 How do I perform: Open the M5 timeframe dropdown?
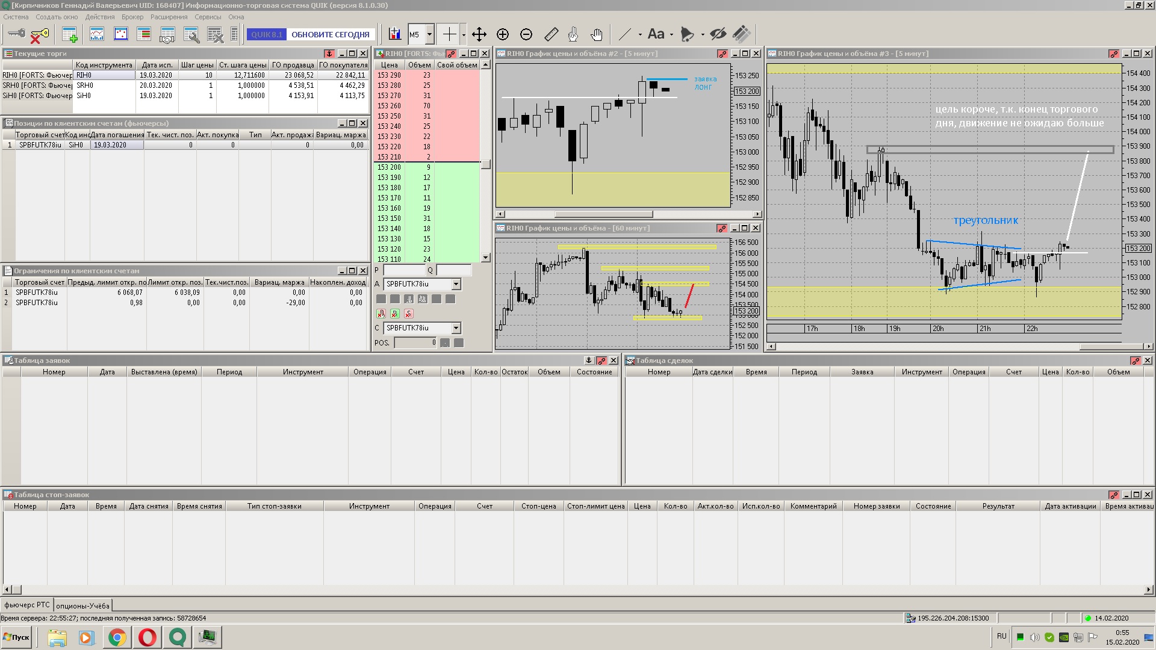tap(429, 34)
